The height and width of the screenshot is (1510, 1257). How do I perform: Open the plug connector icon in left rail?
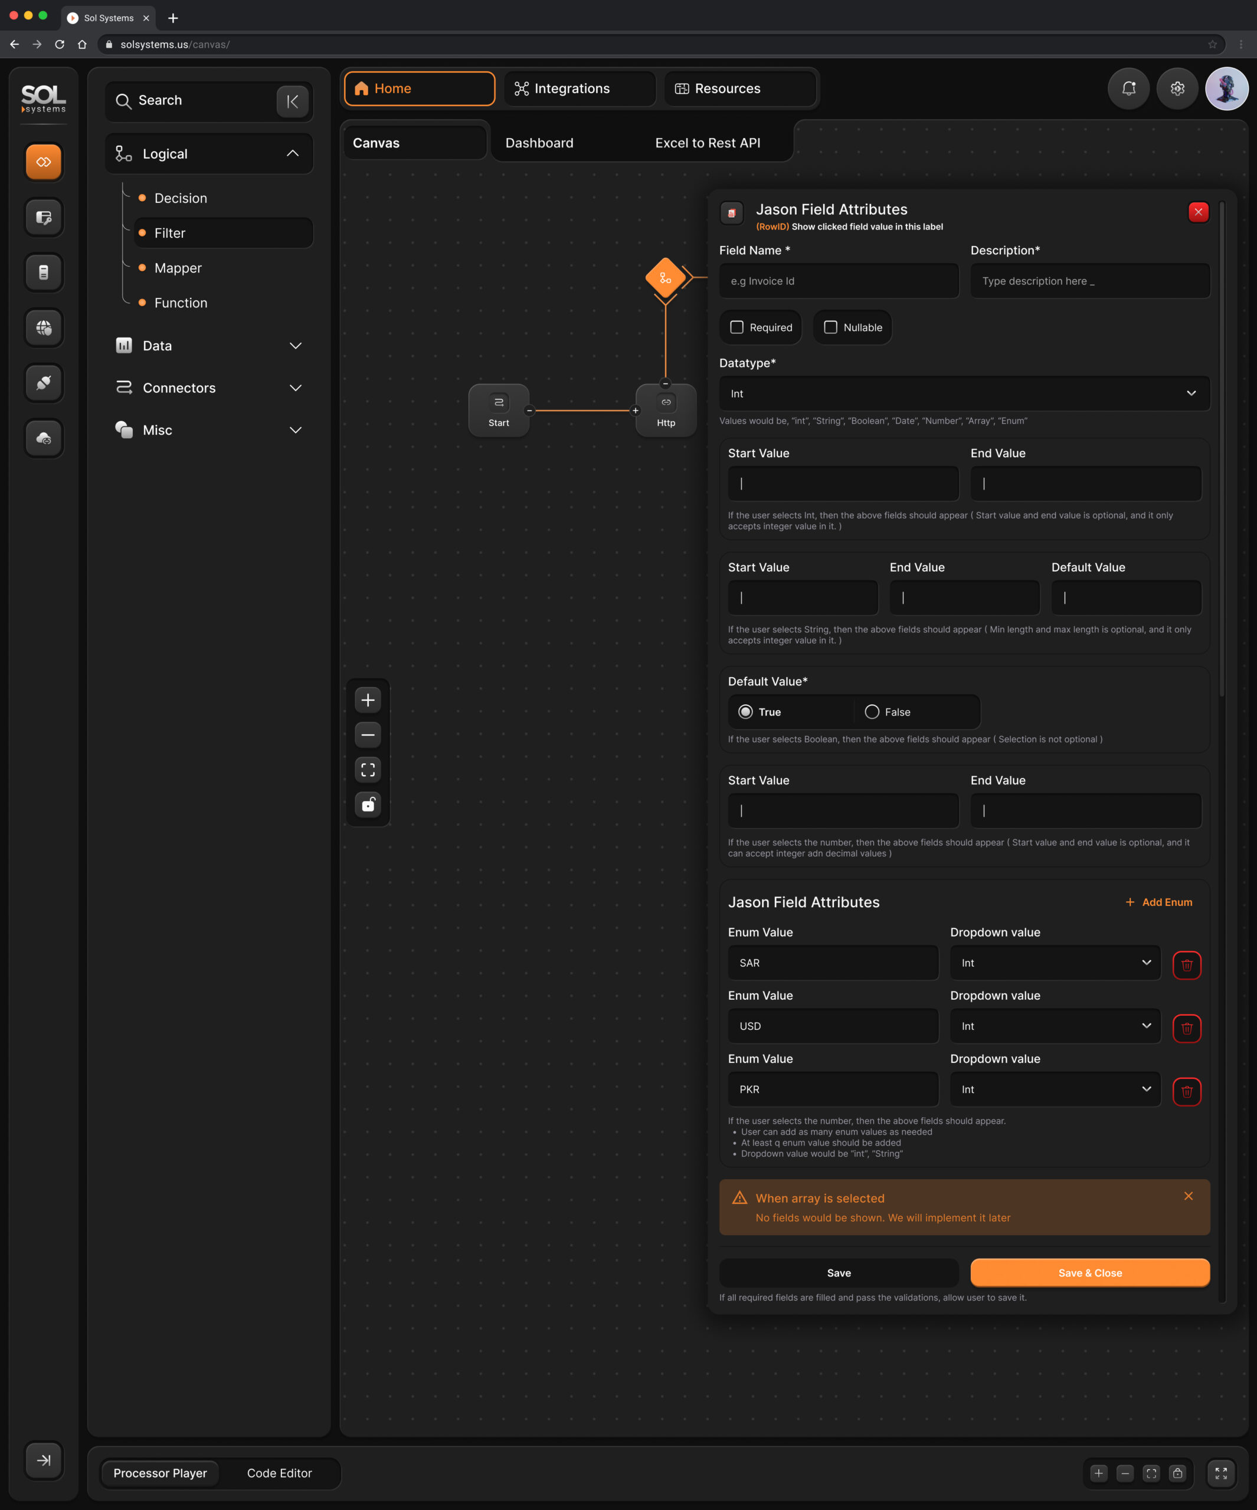[44, 383]
